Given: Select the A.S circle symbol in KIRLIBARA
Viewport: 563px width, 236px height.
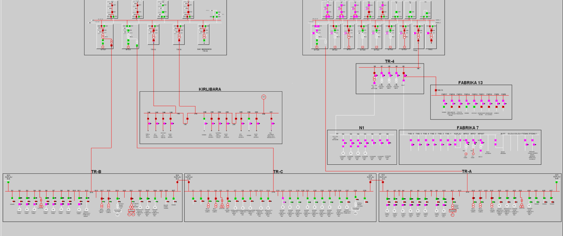Looking at the screenshot, I should pos(263,97).
